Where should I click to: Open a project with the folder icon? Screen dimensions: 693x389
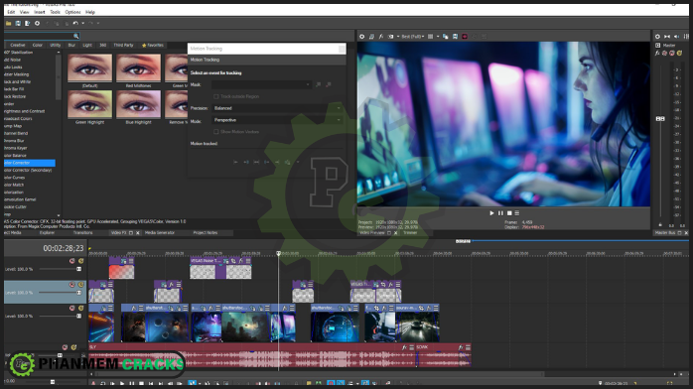8,24
